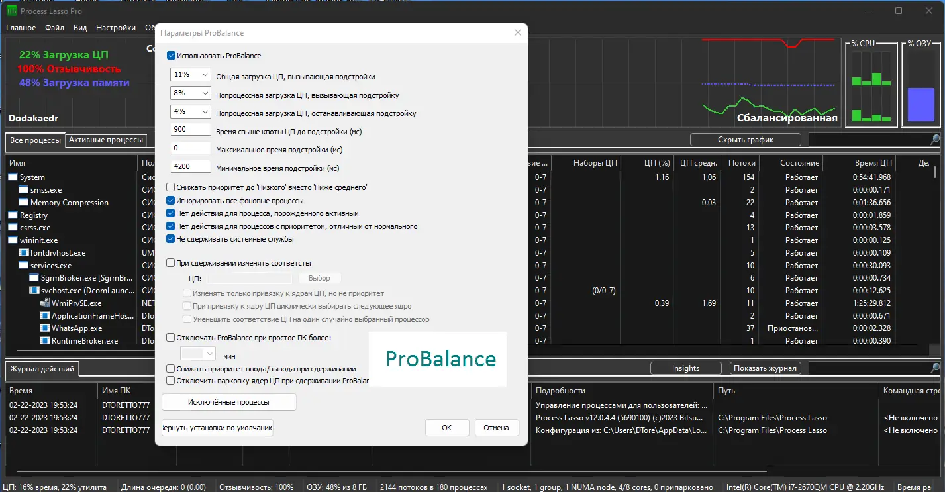Image resolution: width=945 pixels, height=492 pixels.
Task: Click the Registry process icon
Action: 13,215
